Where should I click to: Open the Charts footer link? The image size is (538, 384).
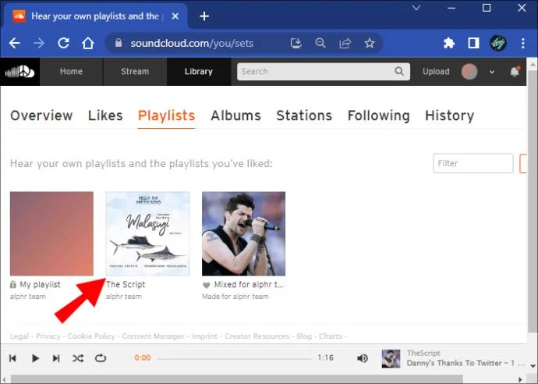(331, 336)
